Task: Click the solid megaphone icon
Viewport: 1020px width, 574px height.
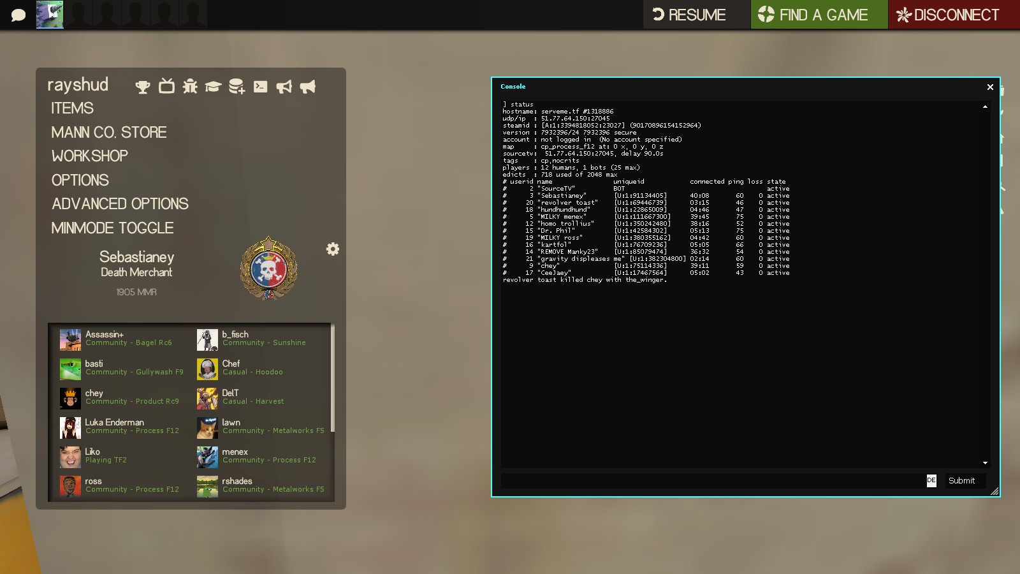Action: click(x=307, y=86)
